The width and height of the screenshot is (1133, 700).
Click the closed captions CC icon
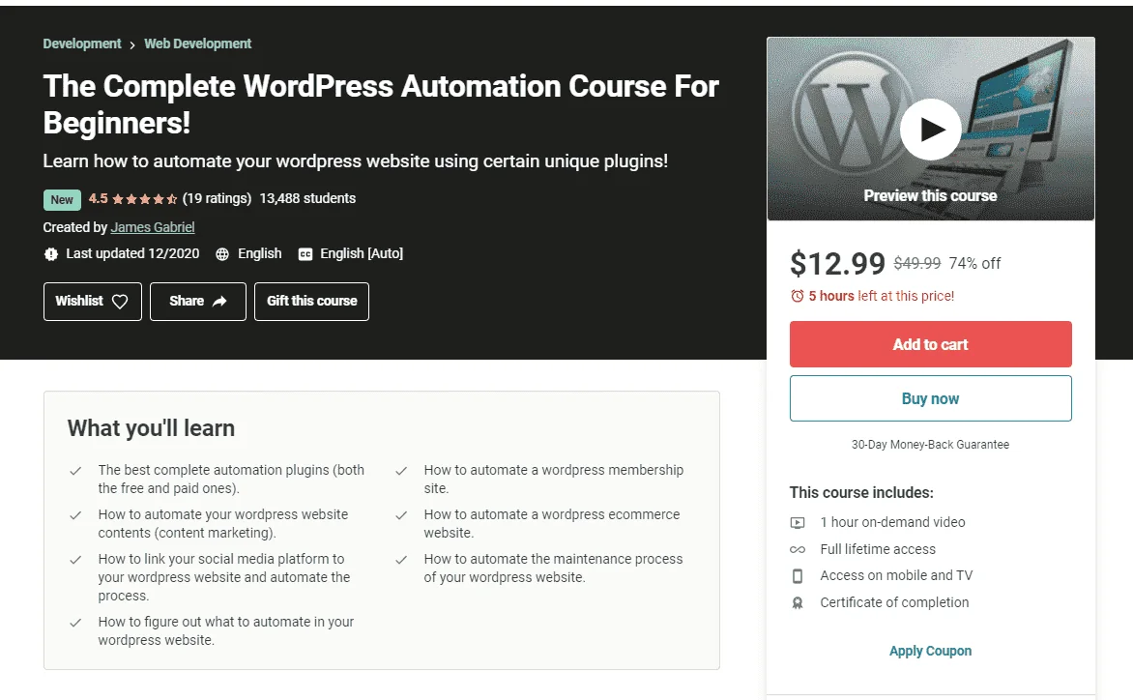305,254
